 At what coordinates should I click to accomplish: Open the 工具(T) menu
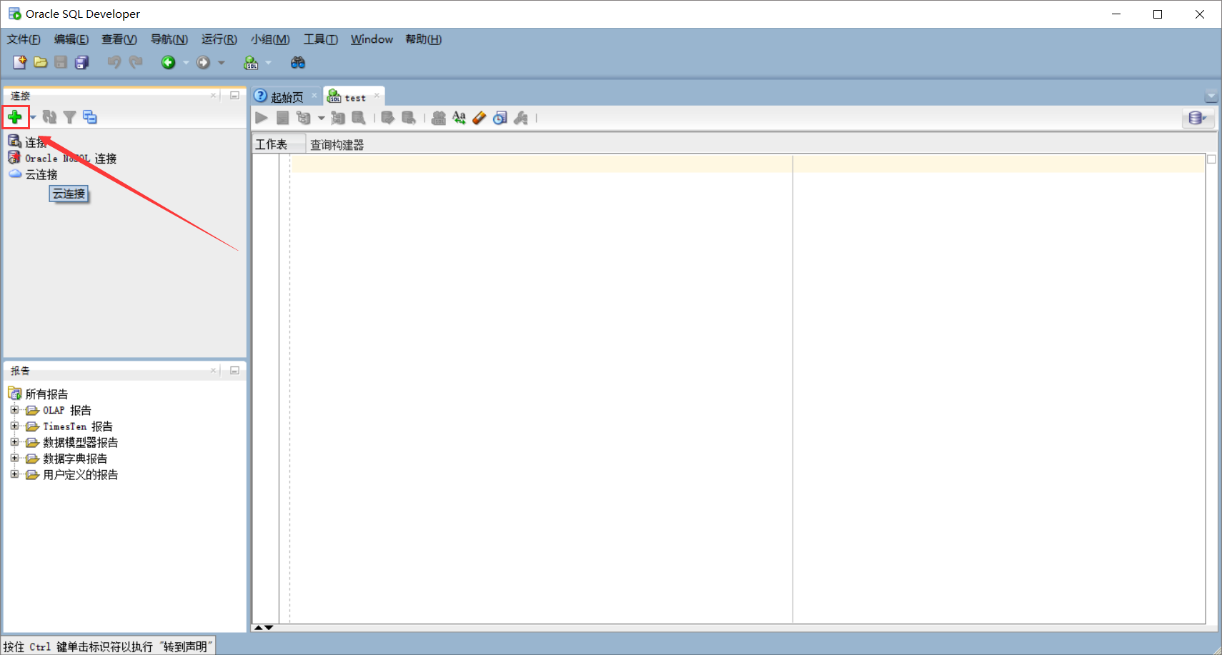point(321,39)
